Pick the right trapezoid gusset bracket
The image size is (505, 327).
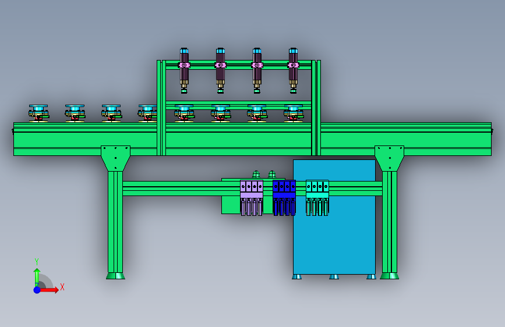click(389, 158)
